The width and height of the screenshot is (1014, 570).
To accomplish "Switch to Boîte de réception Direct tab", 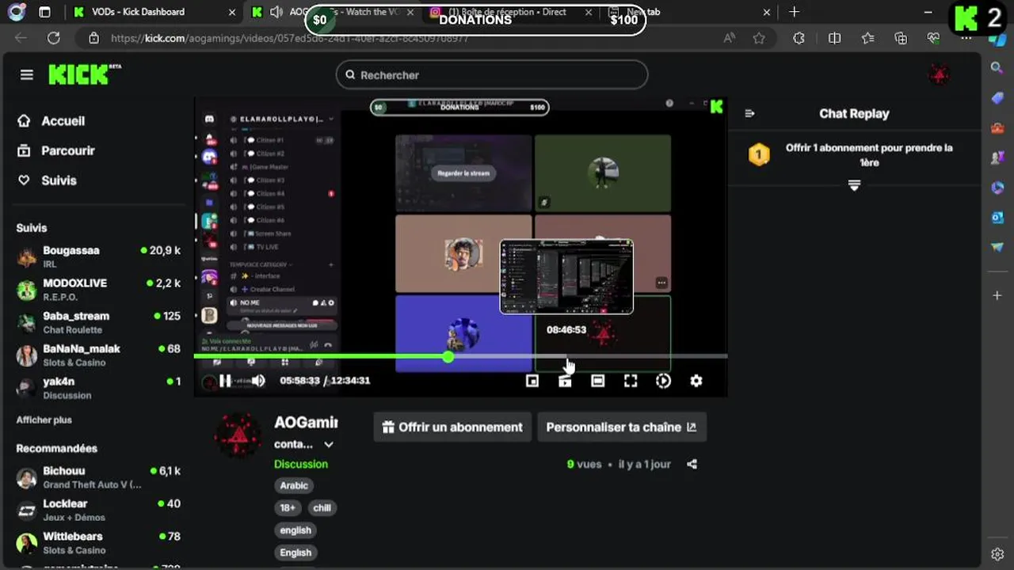I will pos(511,12).
